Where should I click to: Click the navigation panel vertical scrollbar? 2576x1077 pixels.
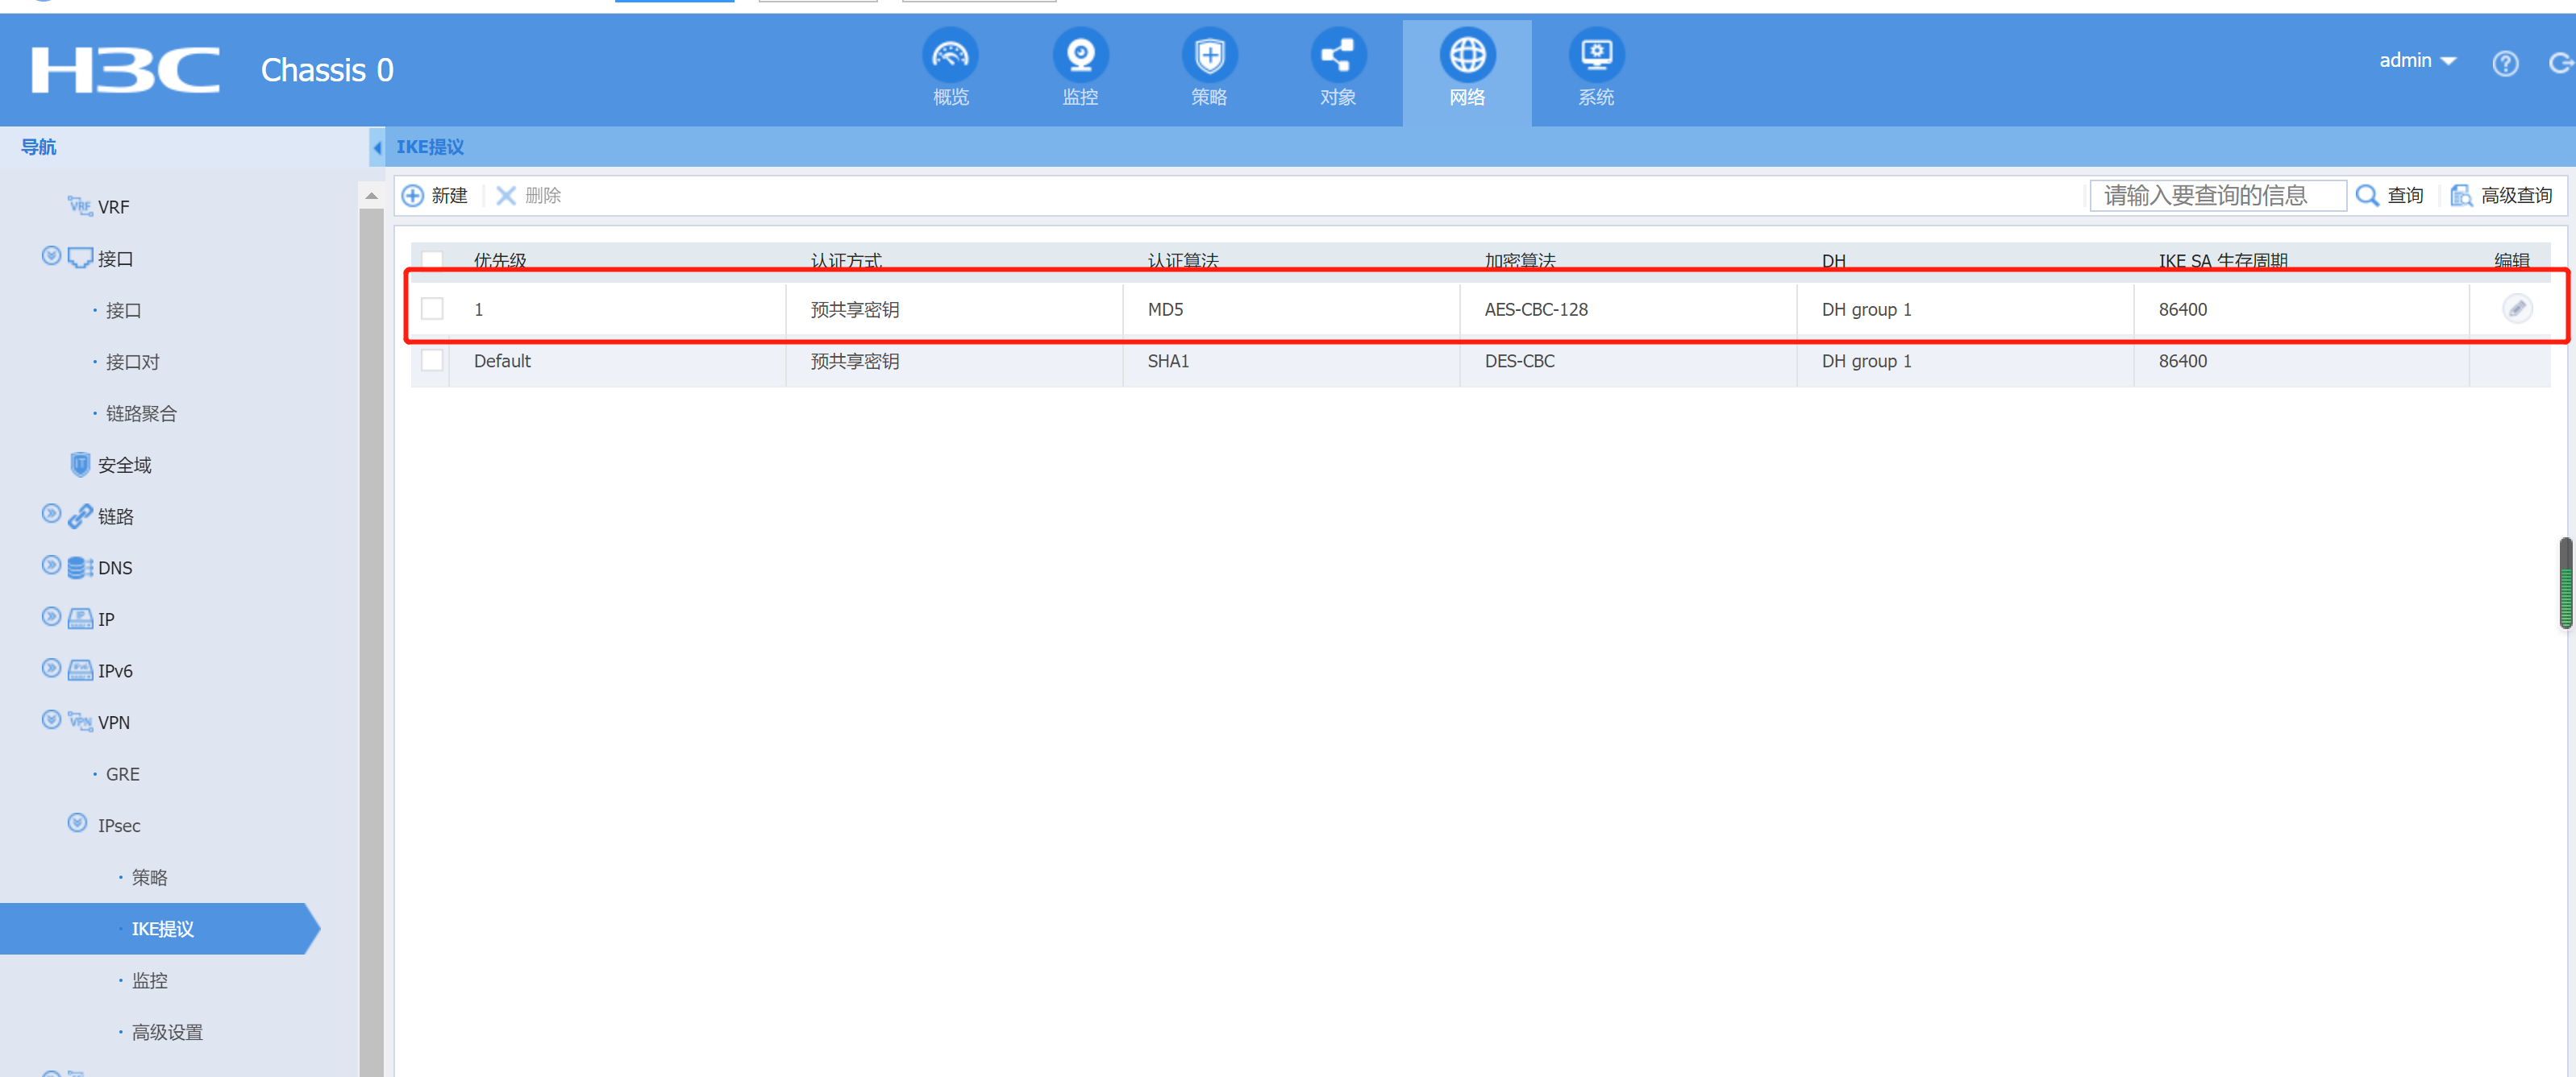(x=371, y=640)
